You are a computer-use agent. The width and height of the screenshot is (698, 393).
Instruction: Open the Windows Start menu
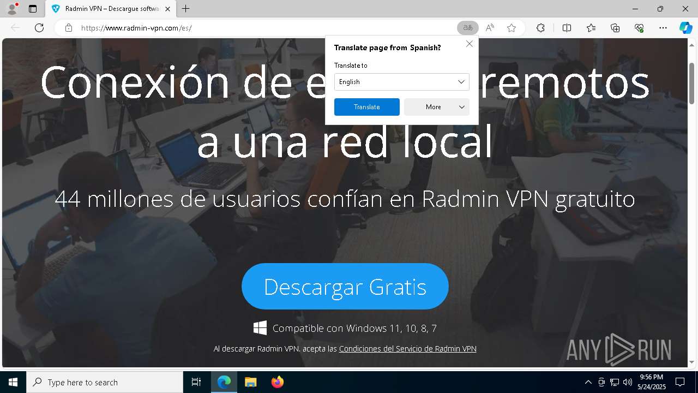13,382
